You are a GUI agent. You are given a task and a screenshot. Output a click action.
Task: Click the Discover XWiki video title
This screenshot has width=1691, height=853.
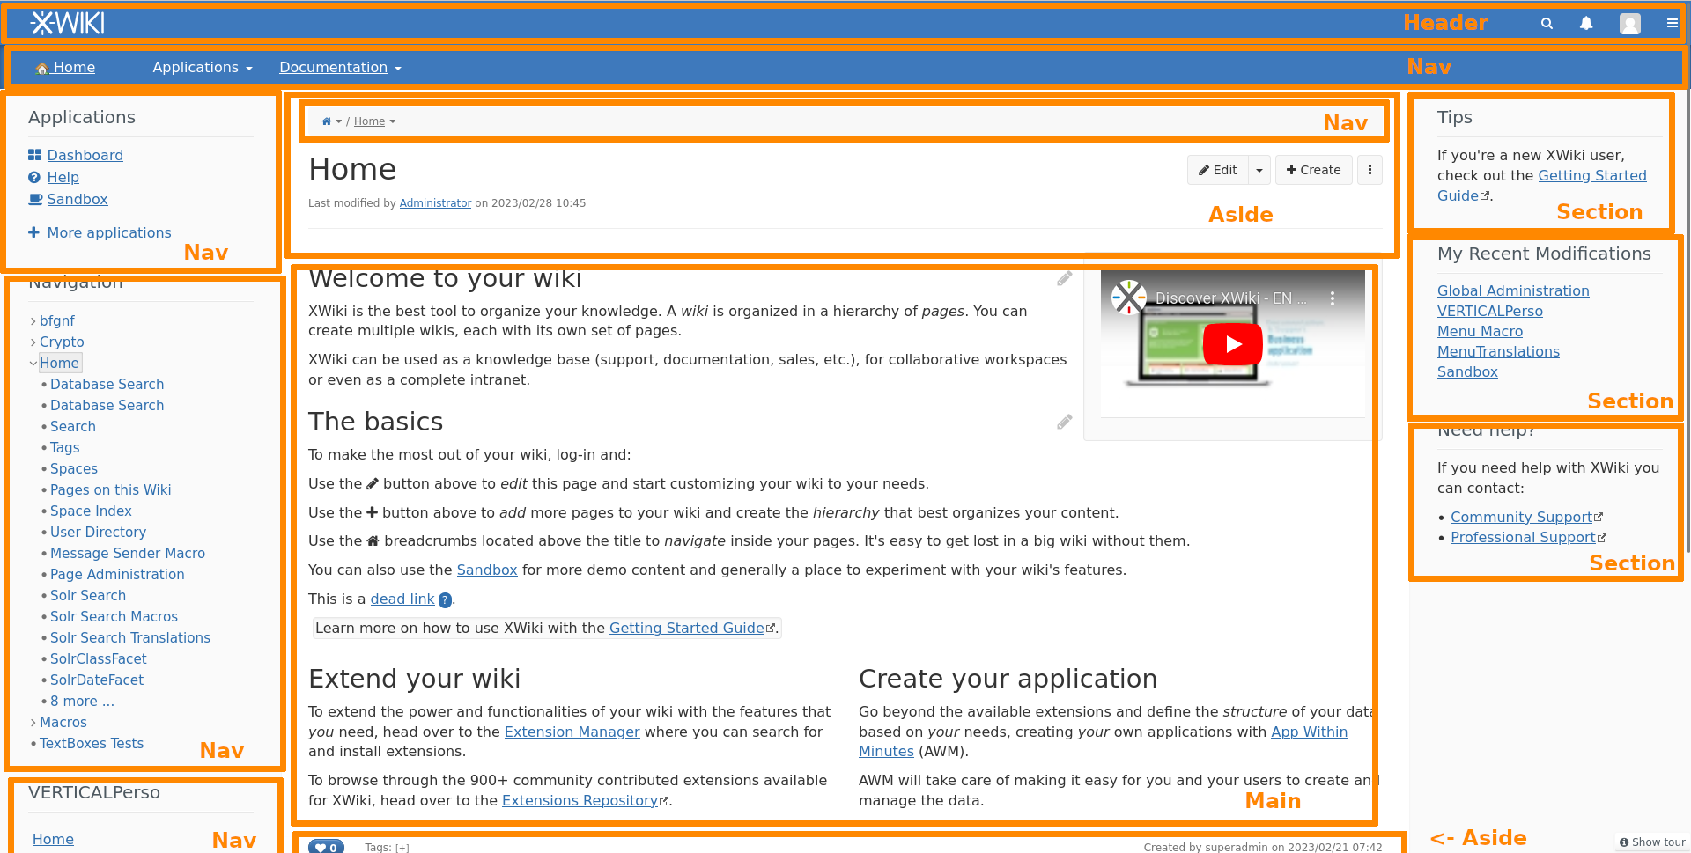1231,298
